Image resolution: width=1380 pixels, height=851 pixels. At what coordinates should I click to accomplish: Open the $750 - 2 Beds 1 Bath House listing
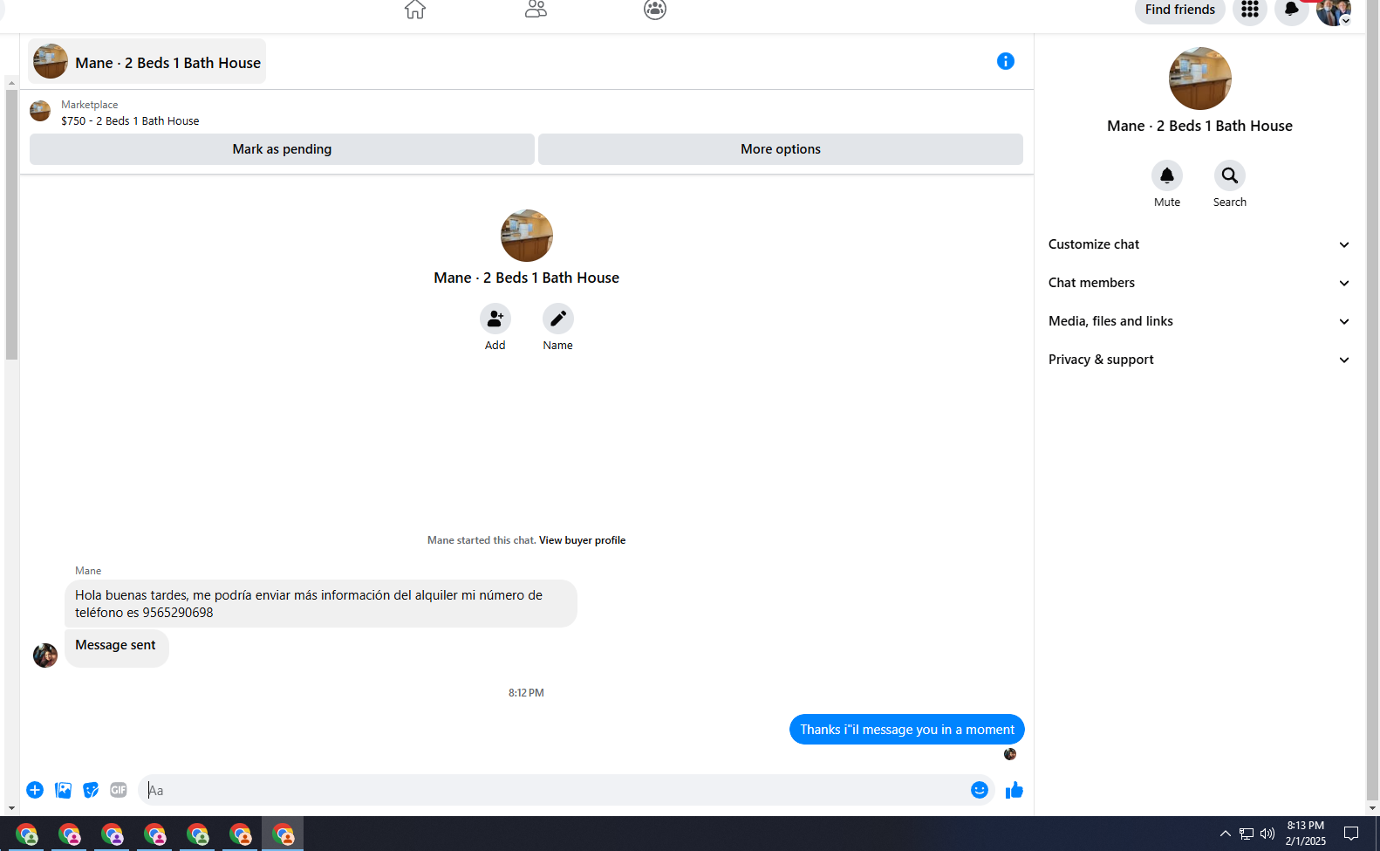[x=130, y=121]
